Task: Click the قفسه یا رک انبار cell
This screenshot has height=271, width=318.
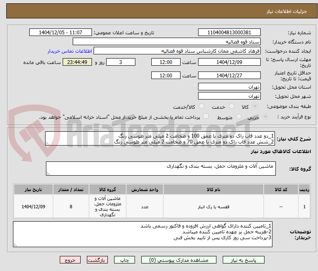Action: tap(214, 207)
